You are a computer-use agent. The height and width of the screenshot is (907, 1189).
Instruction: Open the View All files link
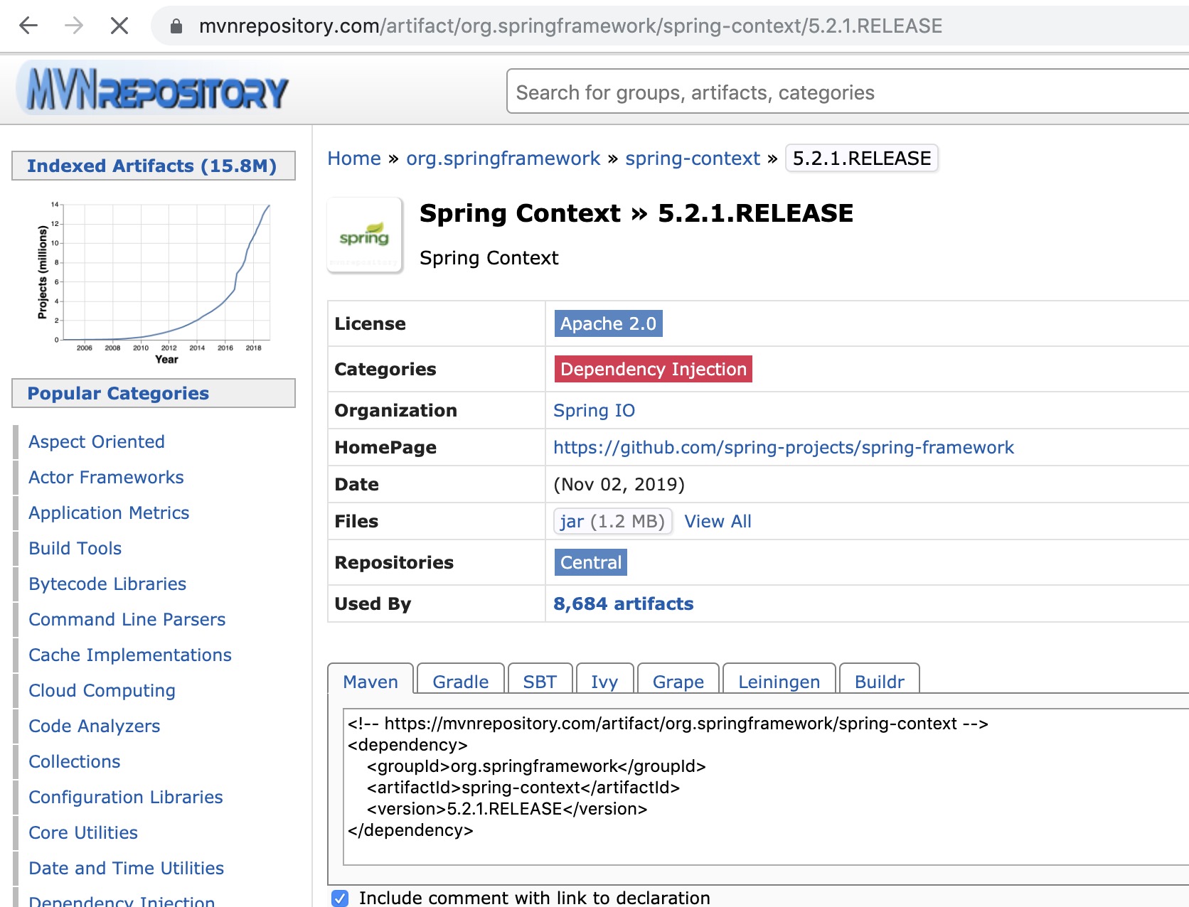(718, 521)
